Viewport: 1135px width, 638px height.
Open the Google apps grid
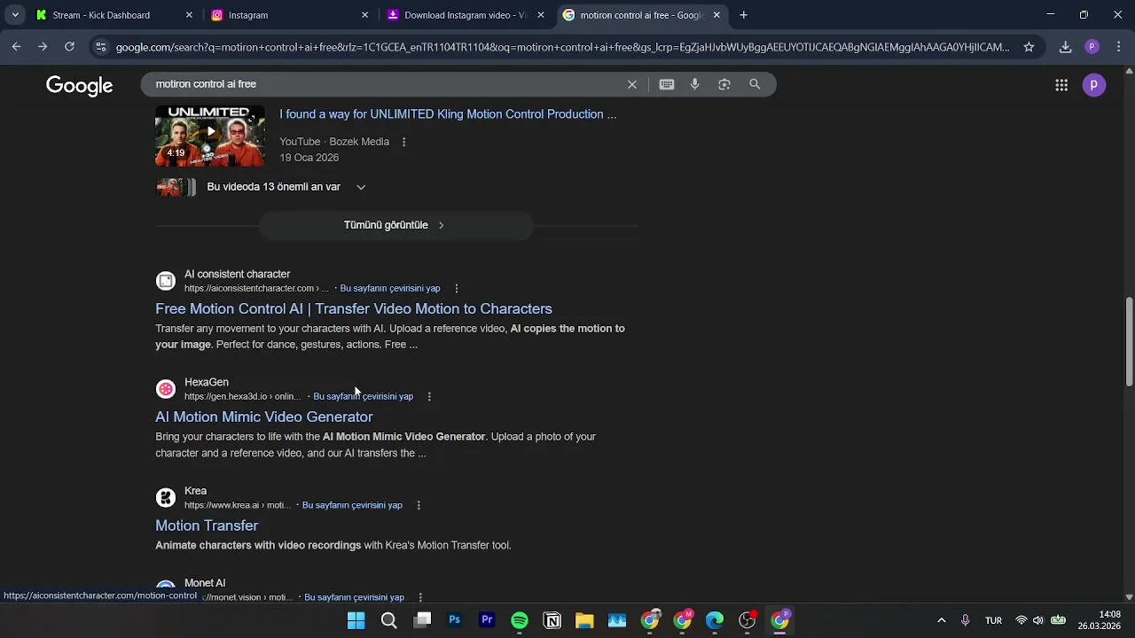tap(1061, 85)
